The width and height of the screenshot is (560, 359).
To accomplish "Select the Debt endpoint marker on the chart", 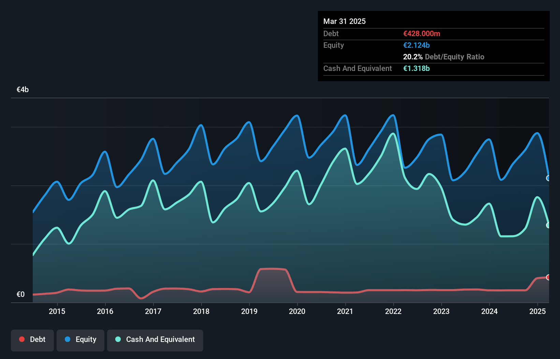I will tap(548, 277).
